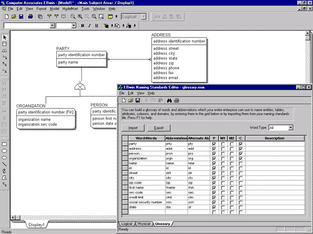Click the fill color tool icon
The image size is (313, 234).
click(x=118, y=26)
